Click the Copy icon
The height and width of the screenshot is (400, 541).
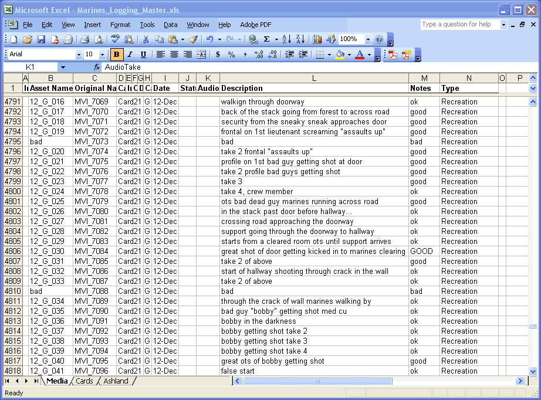(x=159, y=39)
